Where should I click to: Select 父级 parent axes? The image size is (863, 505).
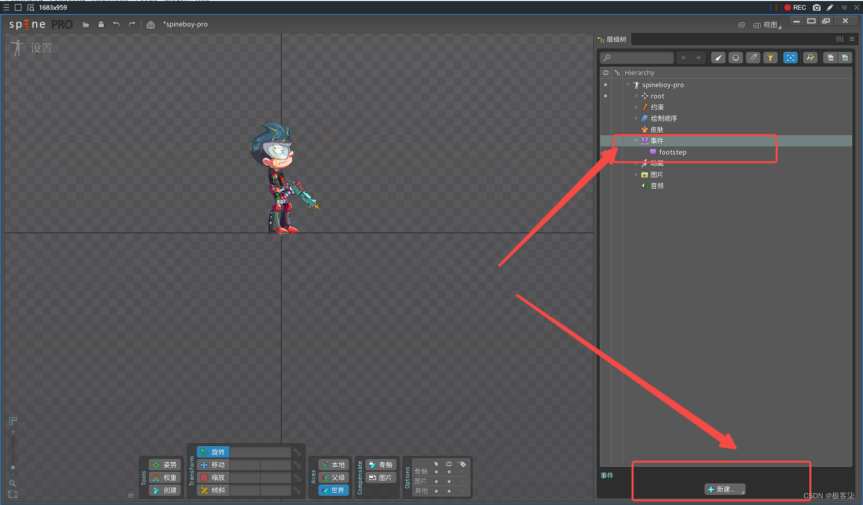(334, 478)
